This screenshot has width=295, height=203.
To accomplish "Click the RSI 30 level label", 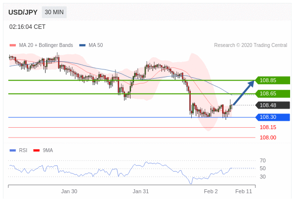I will pyautogui.click(x=263, y=177).
